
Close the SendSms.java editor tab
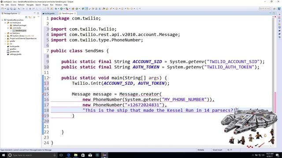pyautogui.click(x=75, y=14)
